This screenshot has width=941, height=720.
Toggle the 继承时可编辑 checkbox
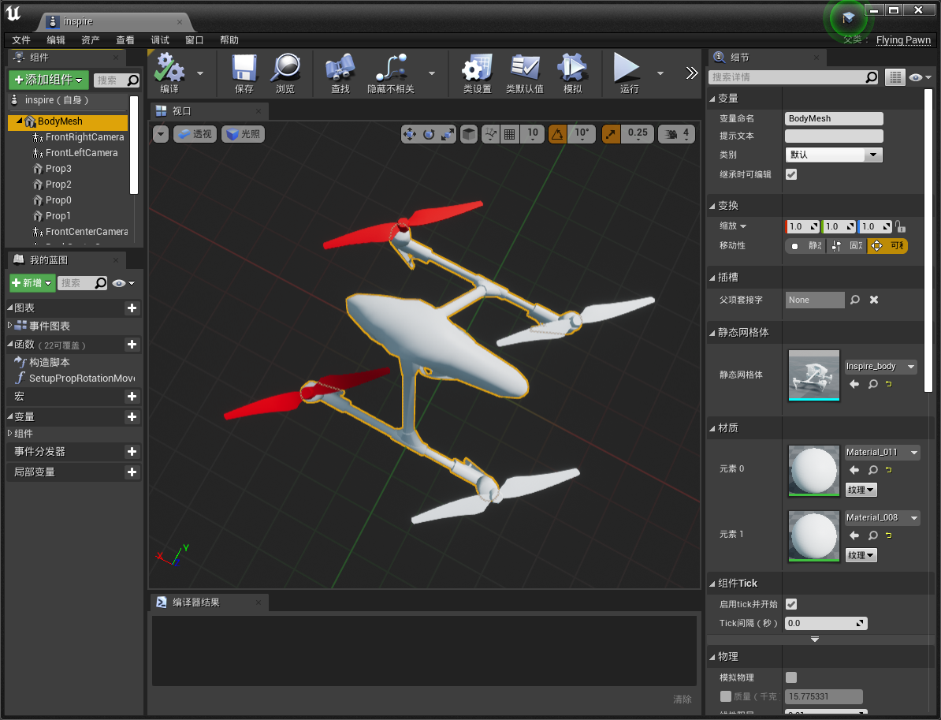(x=791, y=174)
